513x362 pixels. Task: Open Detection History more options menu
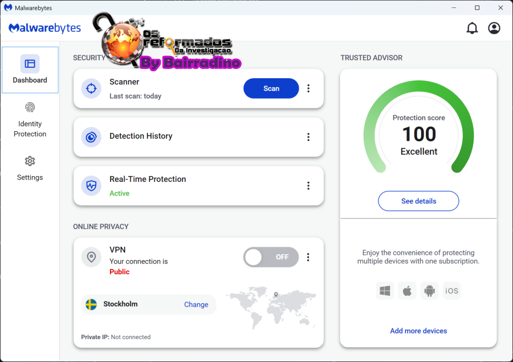click(308, 137)
